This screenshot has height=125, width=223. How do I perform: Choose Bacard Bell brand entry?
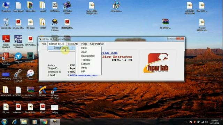coord(88,56)
